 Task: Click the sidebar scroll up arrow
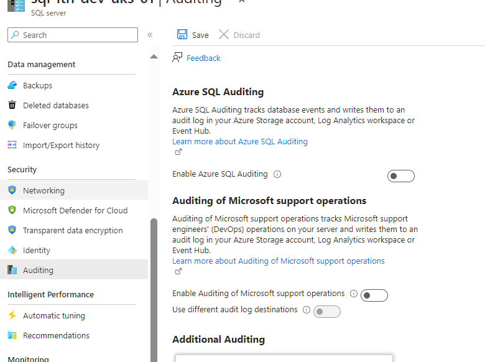(154, 57)
